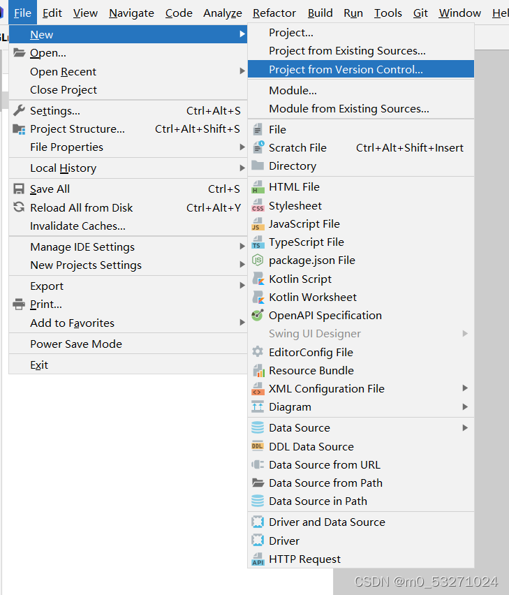Screen dimensions: 509x595
Task: Expand the File Properties submenu arrow
Action: click(x=242, y=147)
